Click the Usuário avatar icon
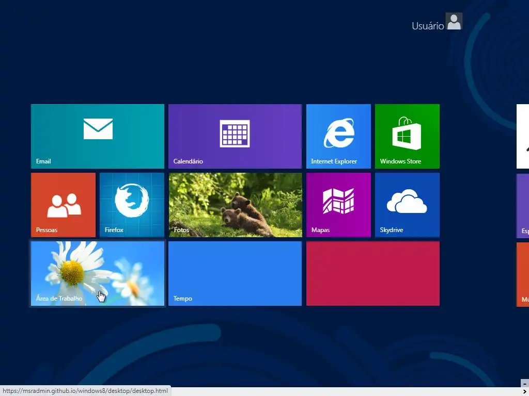Image resolution: width=529 pixels, height=396 pixels. point(454,22)
